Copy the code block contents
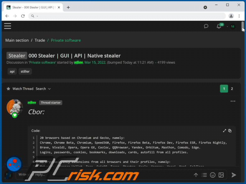Screen dimensions: 246x184 point(230,131)
